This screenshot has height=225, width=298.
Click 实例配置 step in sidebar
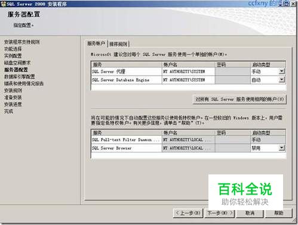click(x=13, y=56)
